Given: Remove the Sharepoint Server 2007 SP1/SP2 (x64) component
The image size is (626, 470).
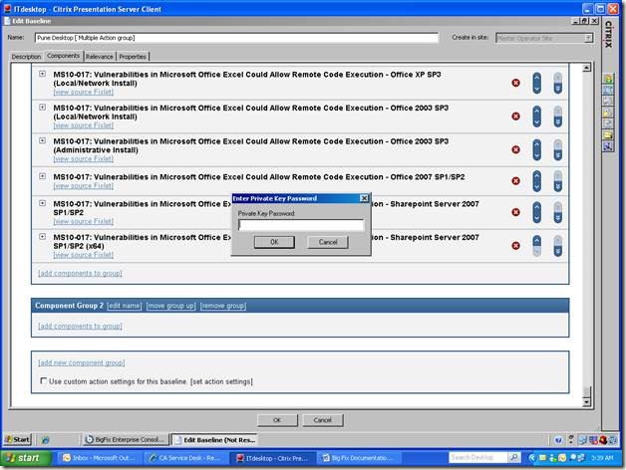Looking at the screenshot, I should coord(515,245).
